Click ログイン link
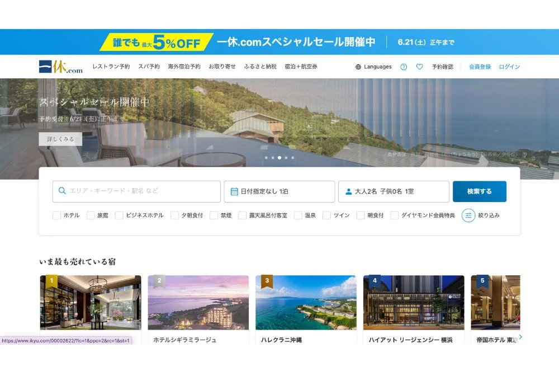 pyautogui.click(x=509, y=67)
